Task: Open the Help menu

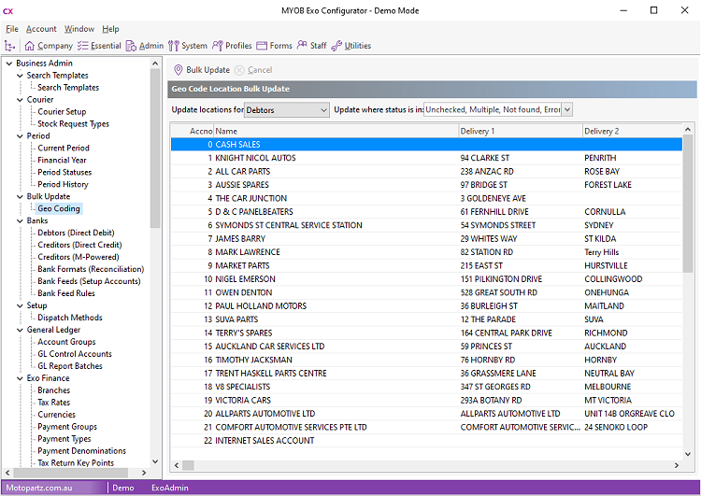Action: [x=110, y=29]
